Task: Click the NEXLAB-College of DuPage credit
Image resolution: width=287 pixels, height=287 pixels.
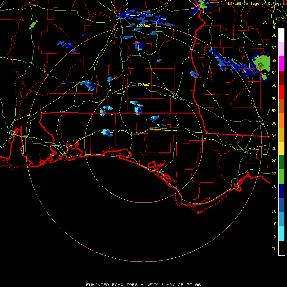Action: 257,4
